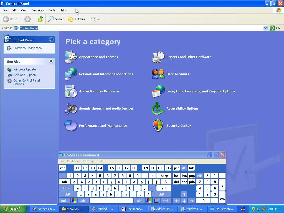The image size is (284, 213).
Task: Toggle the left ctrl key
Action: click(64, 201)
